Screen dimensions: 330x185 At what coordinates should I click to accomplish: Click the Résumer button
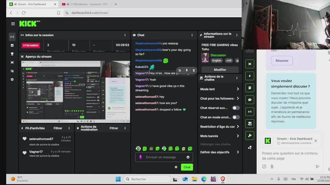click(282, 61)
